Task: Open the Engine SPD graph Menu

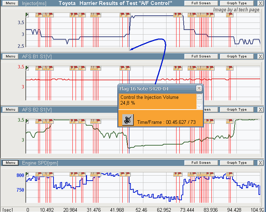Action: click(x=10, y=163)
